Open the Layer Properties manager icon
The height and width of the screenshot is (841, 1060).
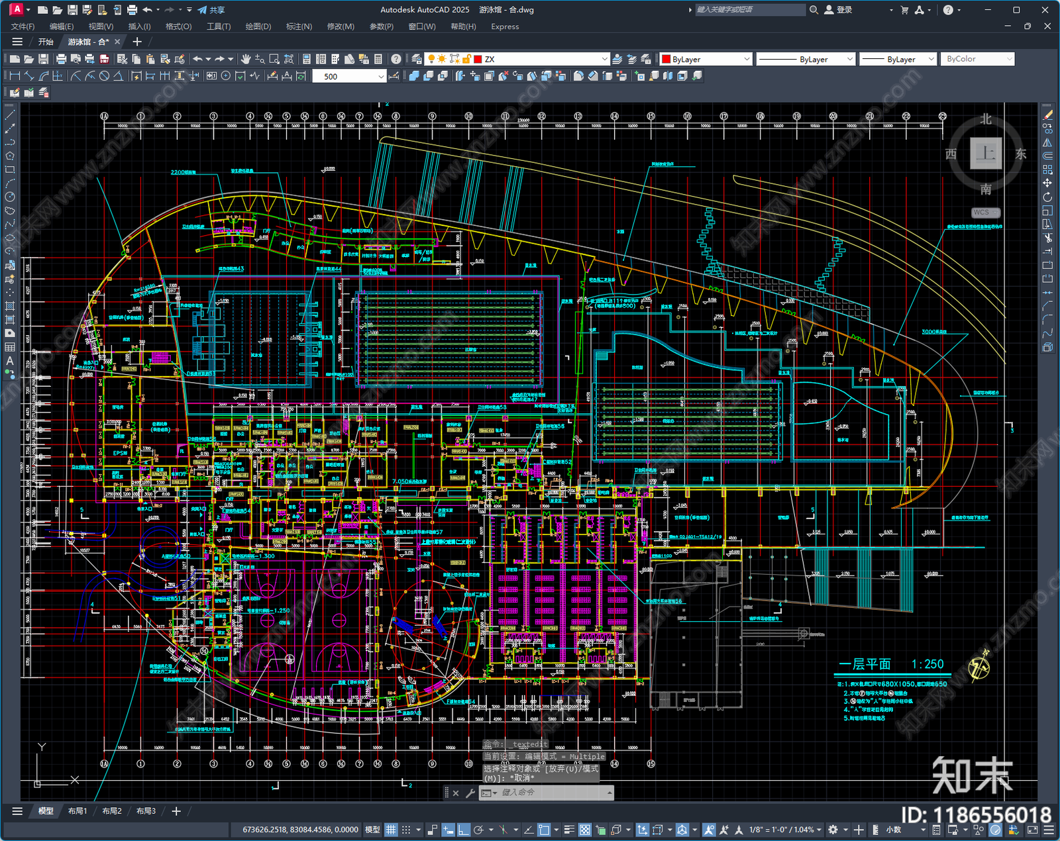pyautogui.click(x=416, y=59)
